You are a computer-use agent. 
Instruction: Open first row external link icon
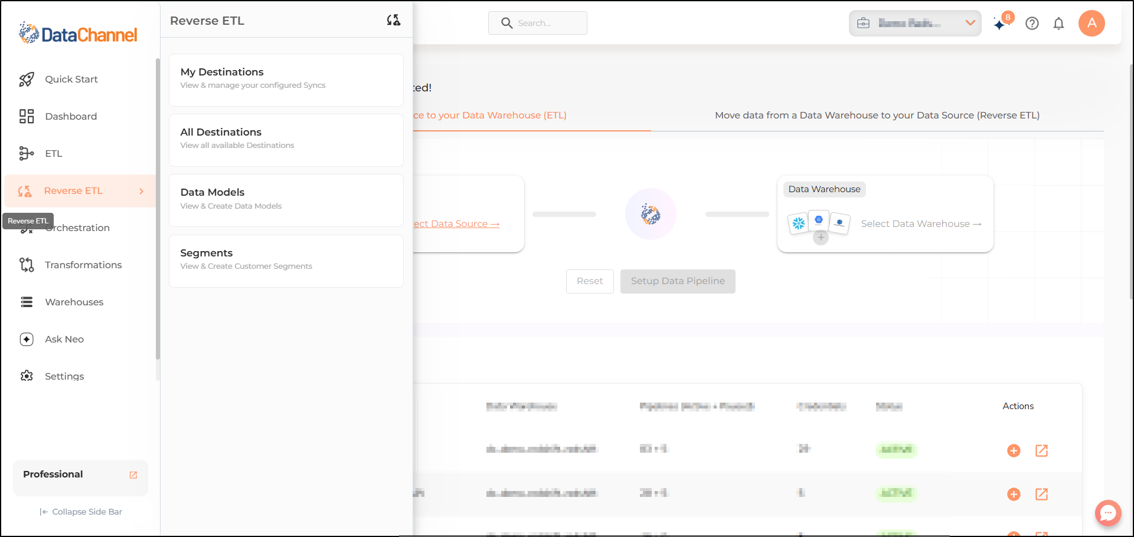pyautogui.click(x=1042, y=450)
